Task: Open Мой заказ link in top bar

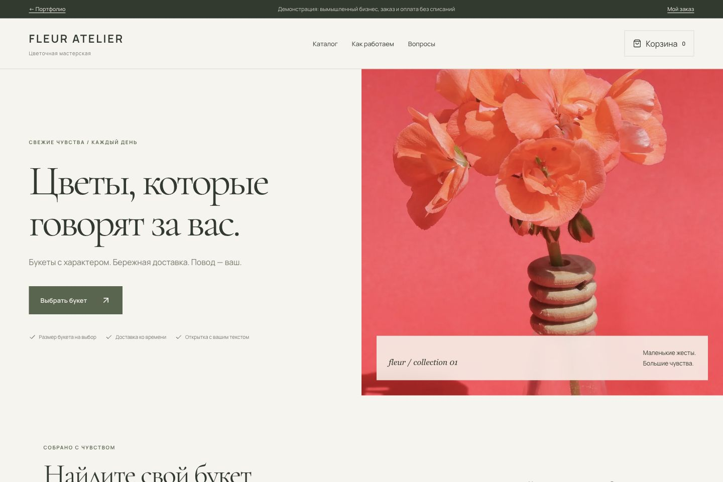Action: (680, 9)
